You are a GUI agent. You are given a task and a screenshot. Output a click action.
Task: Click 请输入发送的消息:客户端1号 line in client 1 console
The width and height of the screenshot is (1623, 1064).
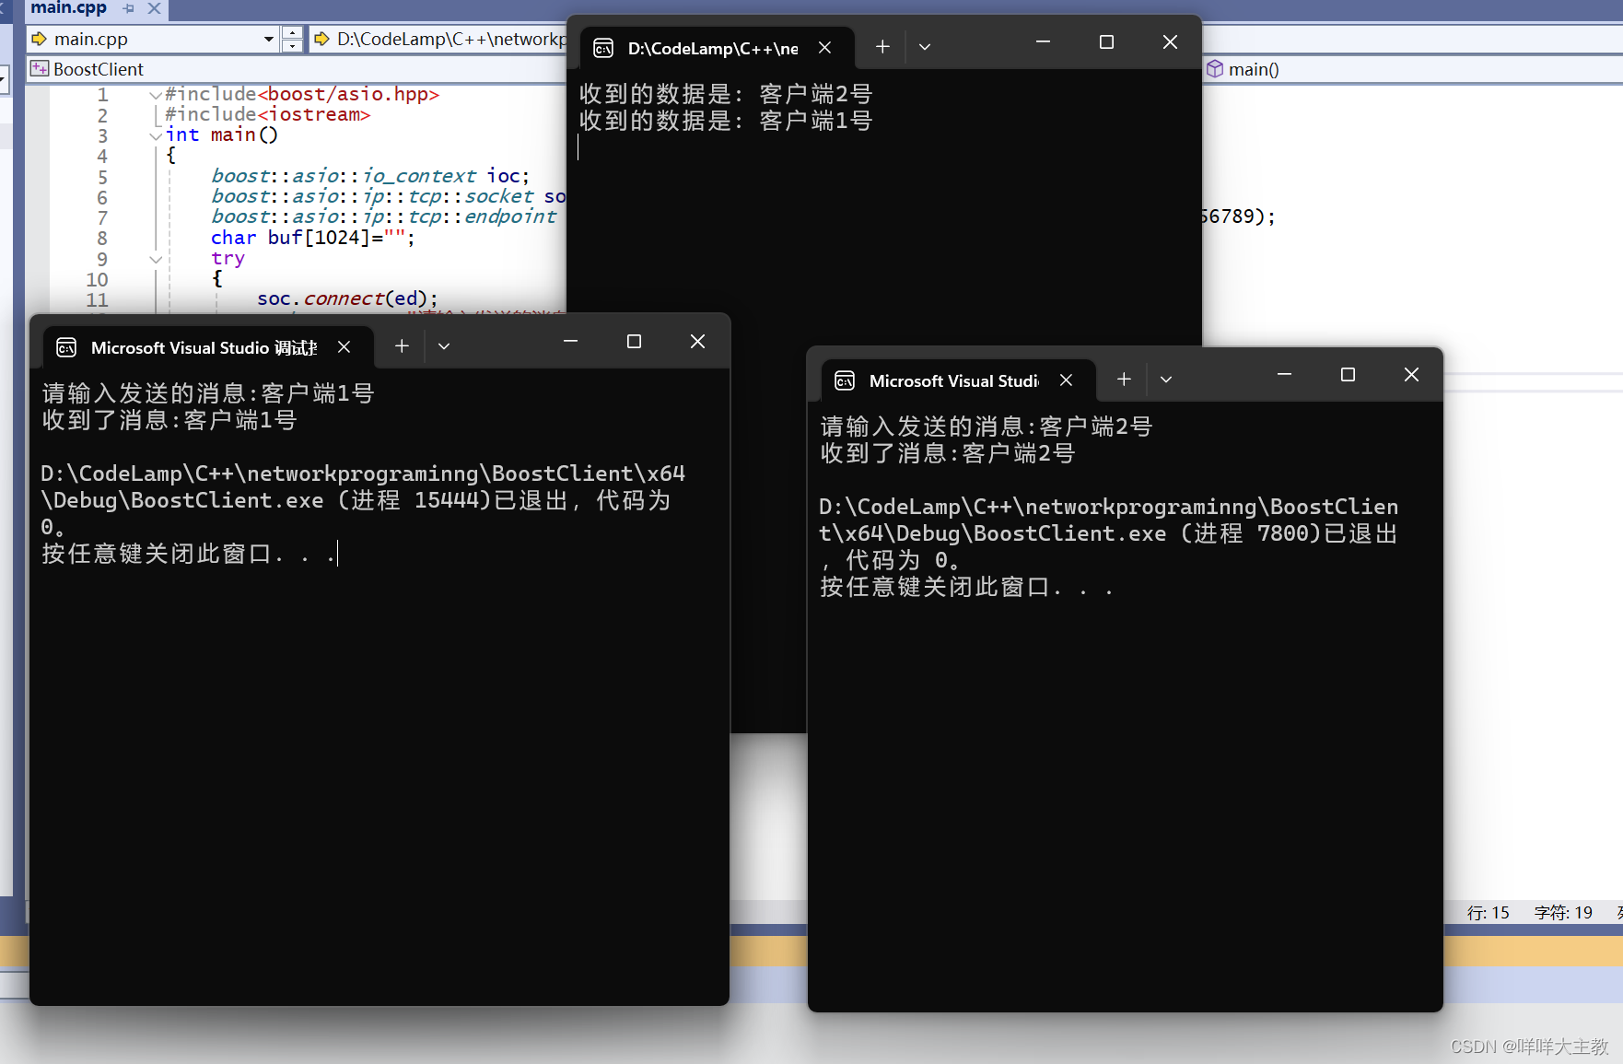coord(208,393)
